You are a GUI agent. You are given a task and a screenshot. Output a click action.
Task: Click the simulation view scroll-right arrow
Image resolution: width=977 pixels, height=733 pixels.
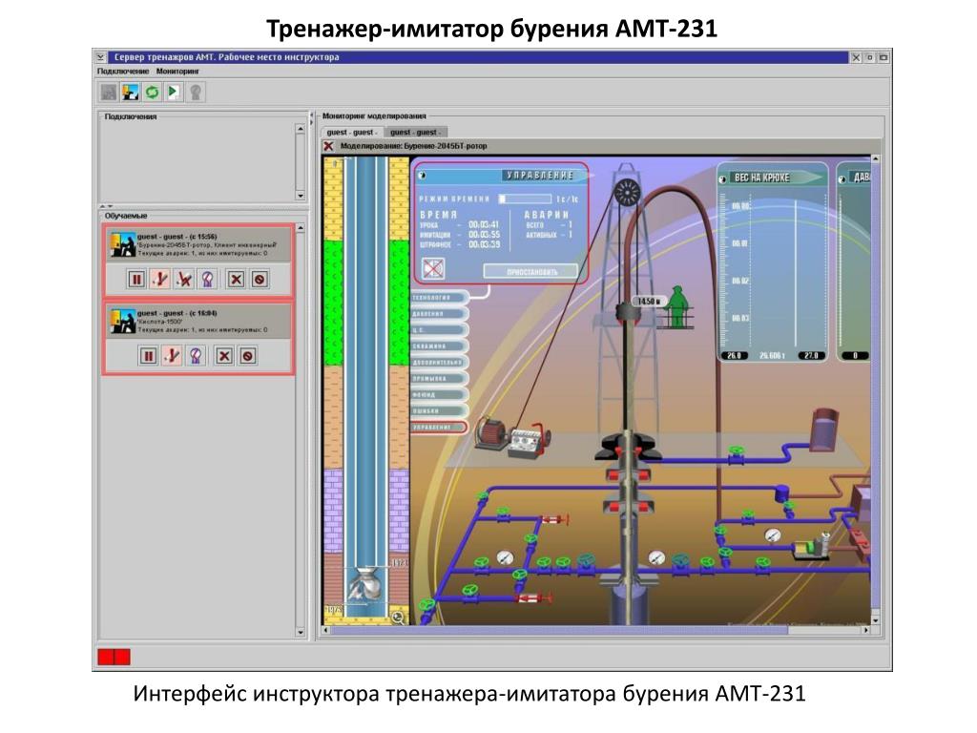[866, 630]
